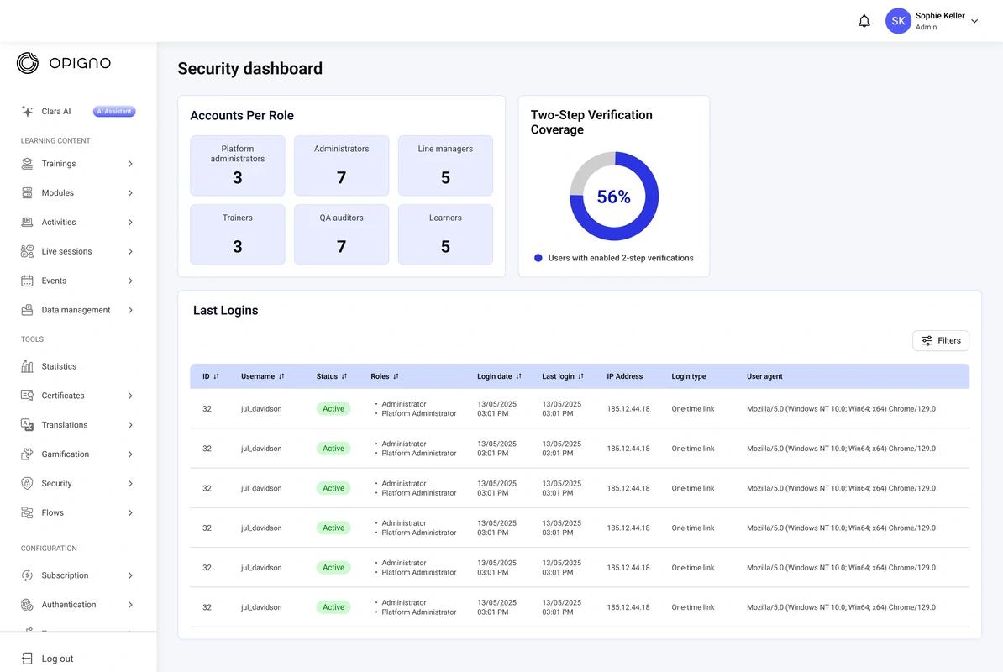Click the Security dashboard heading
Image resolution: width=1003 pixels, height=672 pixels.
(250, 68)
